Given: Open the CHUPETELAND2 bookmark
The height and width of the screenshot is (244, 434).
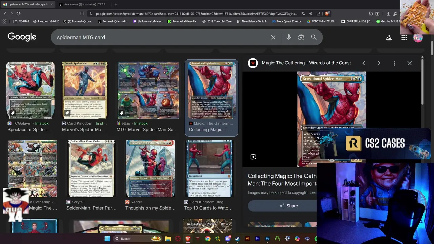Looking at the screenshot, I should click(357, 21).
